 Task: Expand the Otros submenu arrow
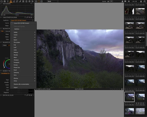[x=35, y=81]
